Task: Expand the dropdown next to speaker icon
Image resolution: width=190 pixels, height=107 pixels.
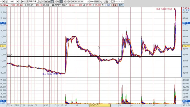Action: [x=25, y=2]
